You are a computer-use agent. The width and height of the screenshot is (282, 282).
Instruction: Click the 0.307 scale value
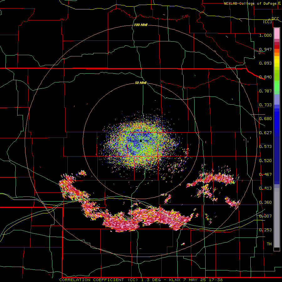(x=265, y=216)
